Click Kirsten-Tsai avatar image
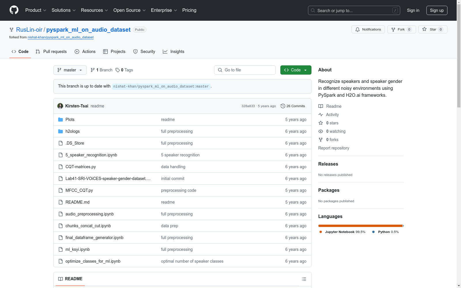461x288 pixels. (60, 106)
